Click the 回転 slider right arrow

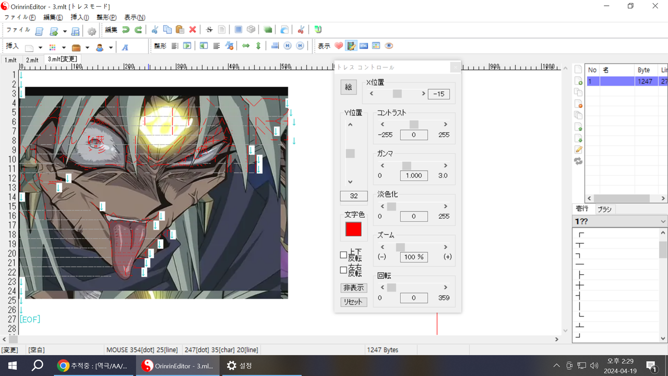coord(445,287)
